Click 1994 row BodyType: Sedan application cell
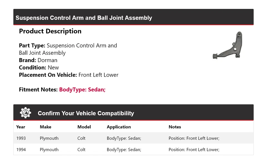Viewport: 267px width, 164px height. point(124,150)
